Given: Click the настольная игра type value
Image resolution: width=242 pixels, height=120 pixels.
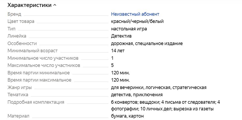Looking at the screenshot, I should 129,29.
